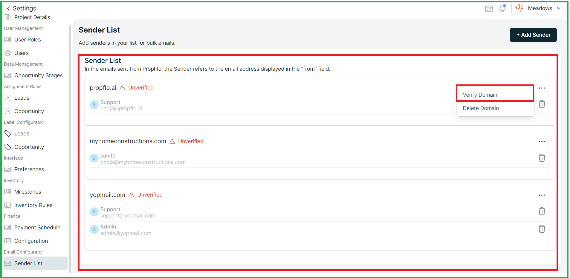Click the warning icon beside propflo.ai
This screenshot has width=570, height=278.
(122, 88)
